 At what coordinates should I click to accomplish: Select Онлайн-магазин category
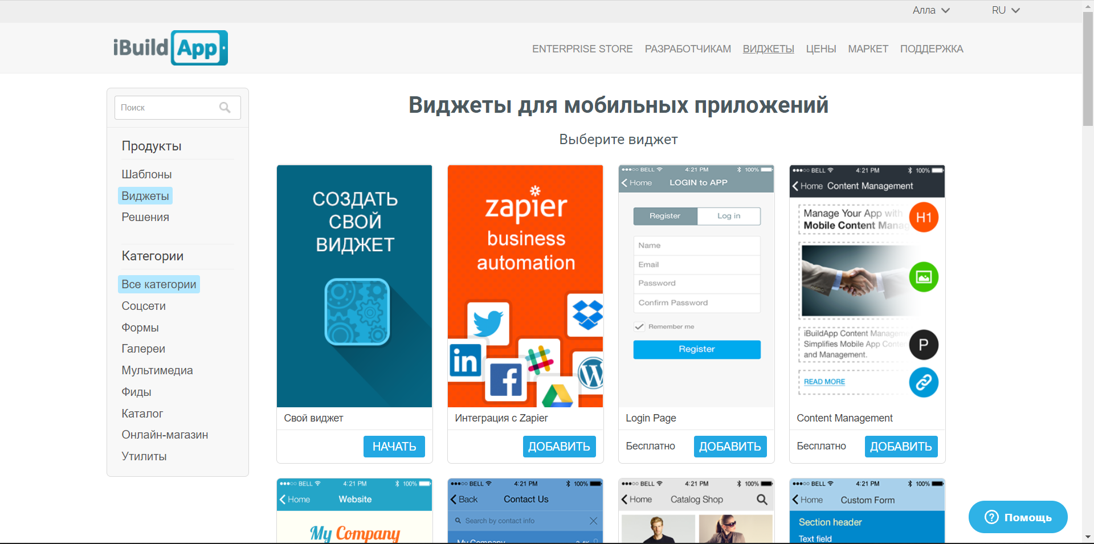165,435
